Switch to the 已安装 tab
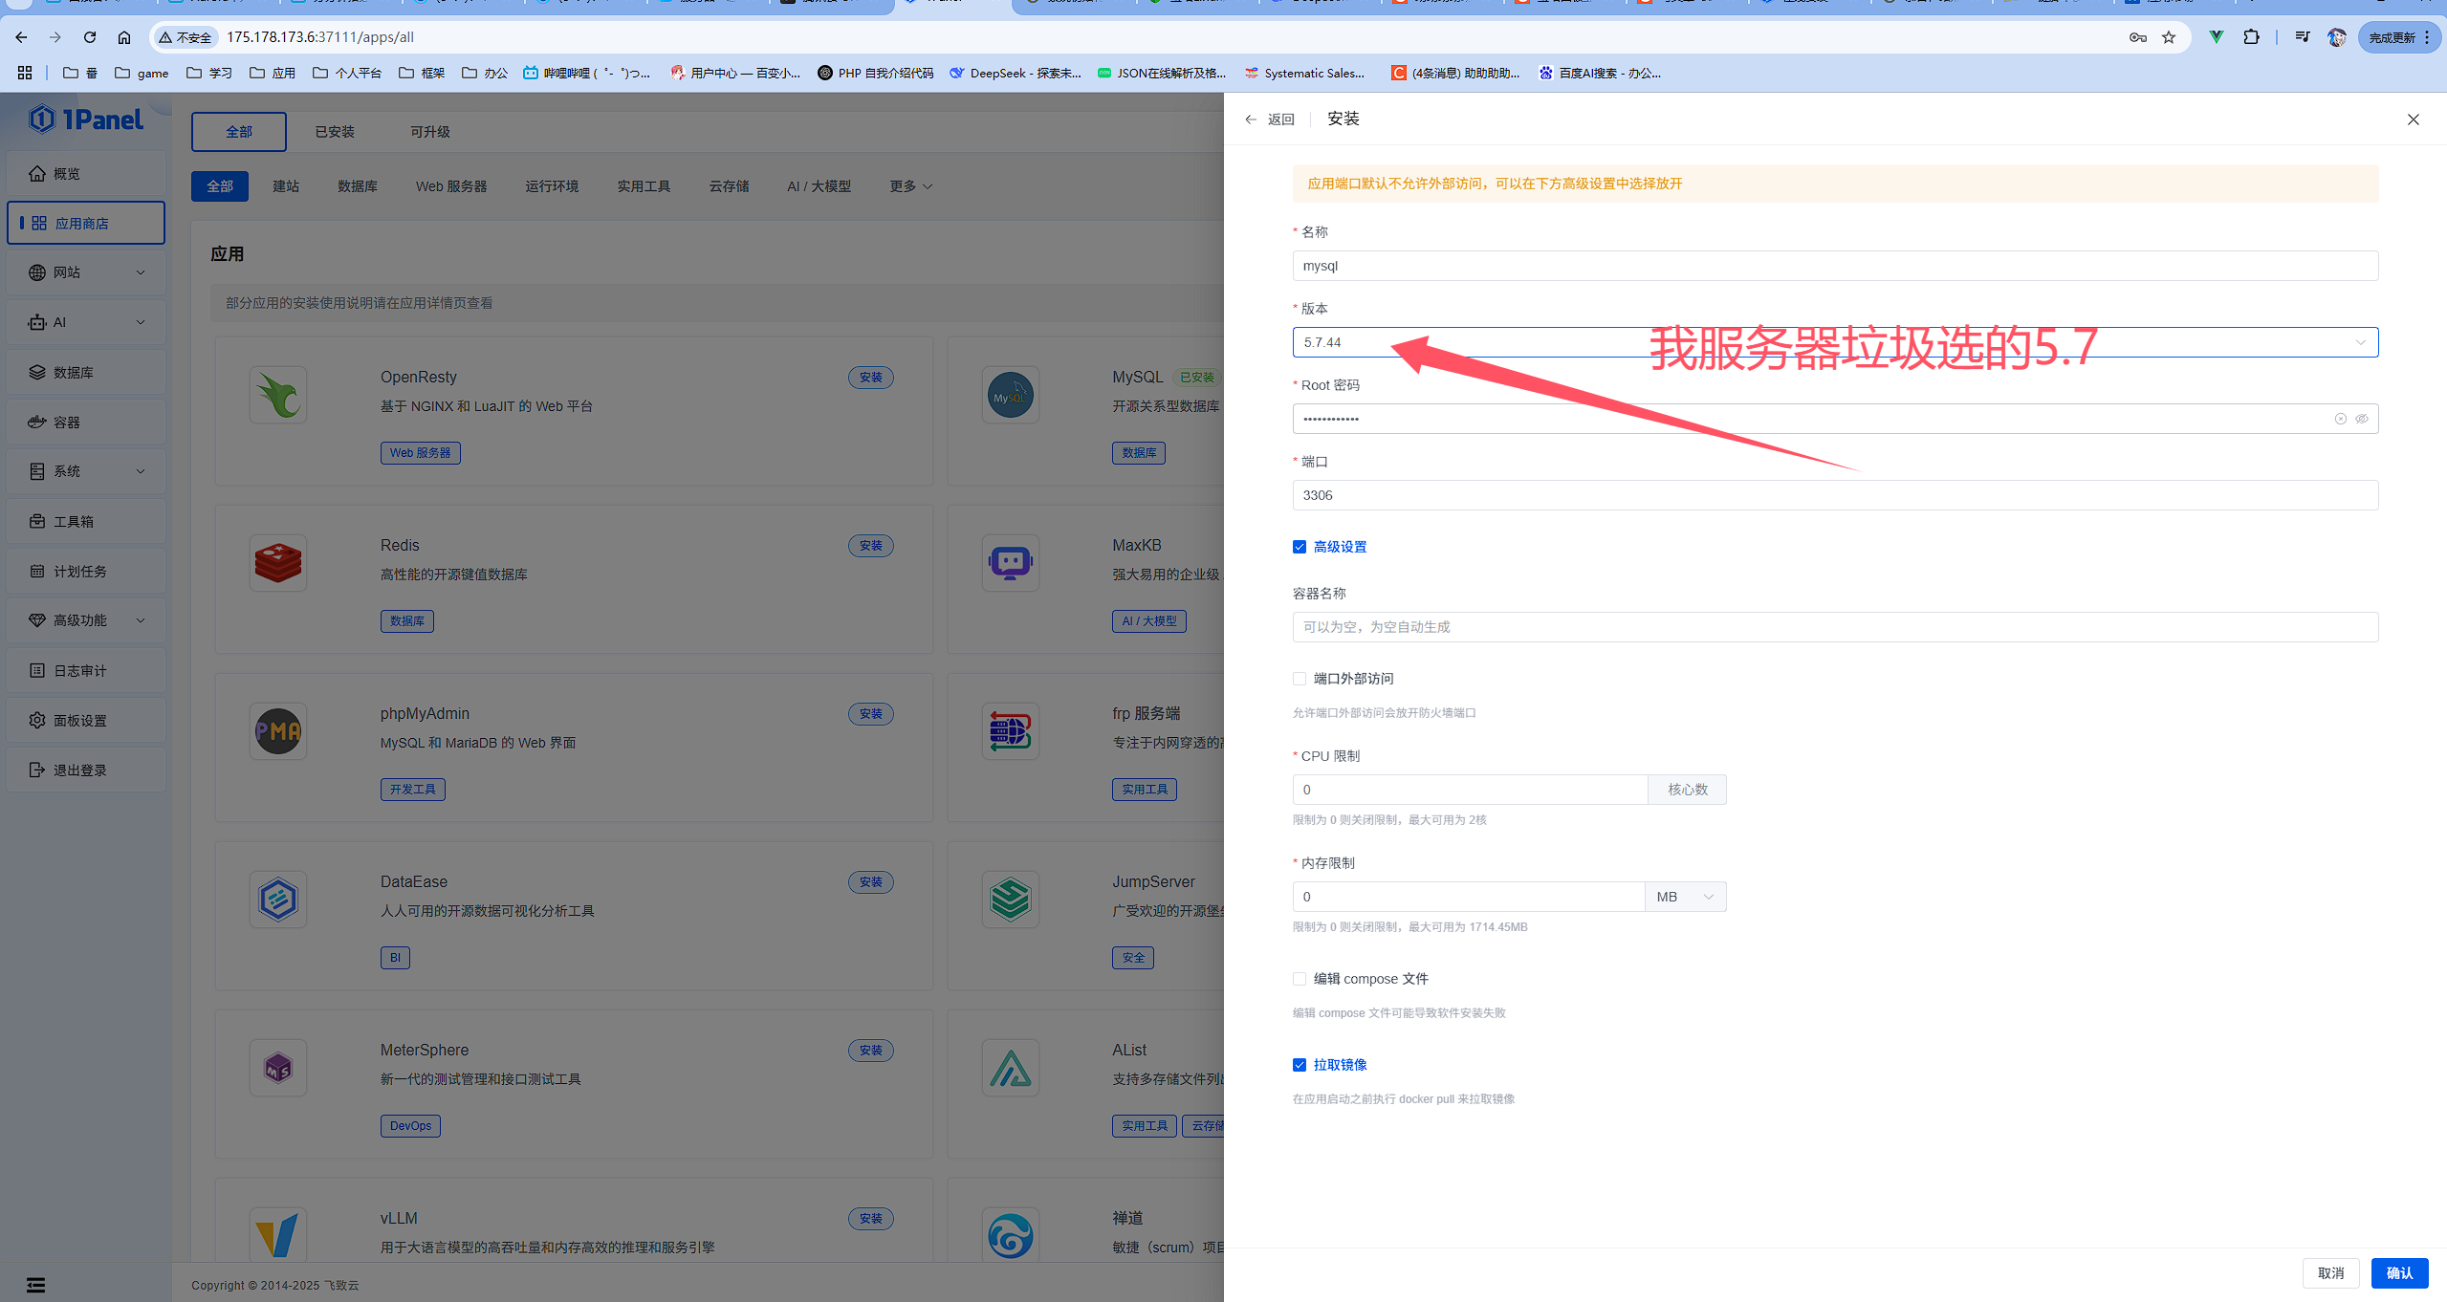The height and width of the screenshot is (1302, 2447). coord(335,132)
